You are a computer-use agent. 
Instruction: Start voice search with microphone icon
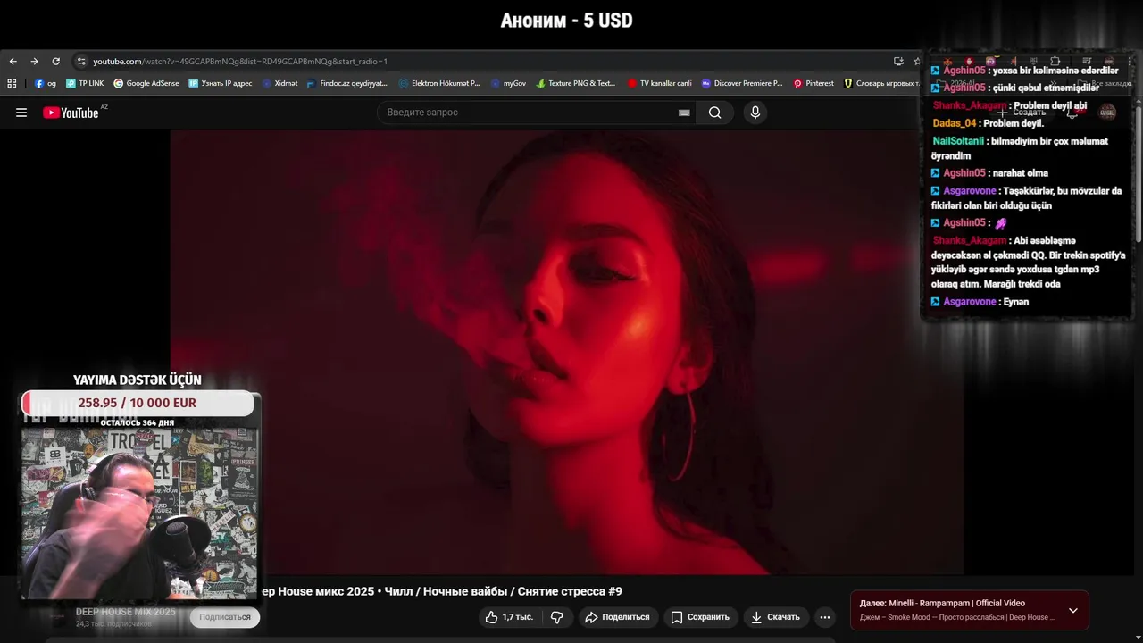click(755, 113)
